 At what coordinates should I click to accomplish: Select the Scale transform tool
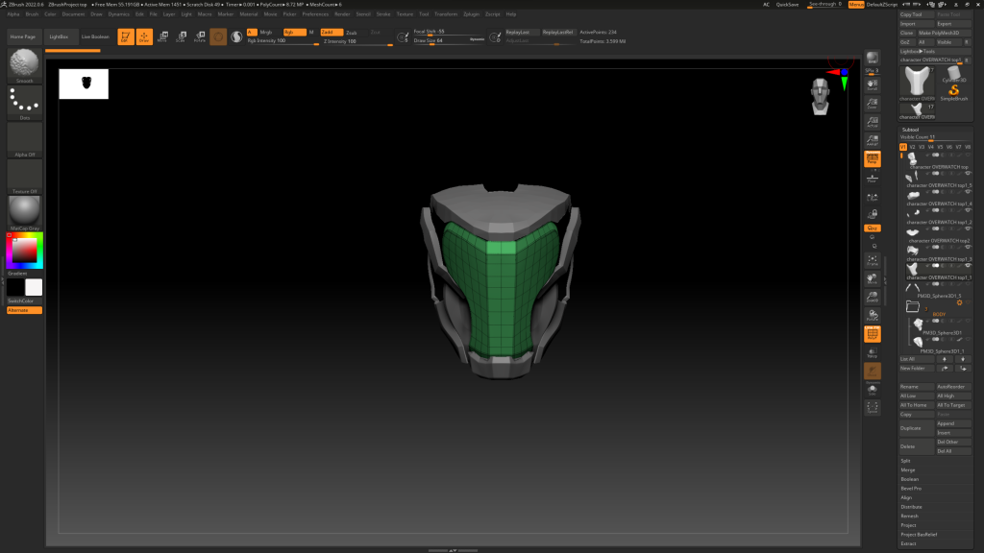181,37
